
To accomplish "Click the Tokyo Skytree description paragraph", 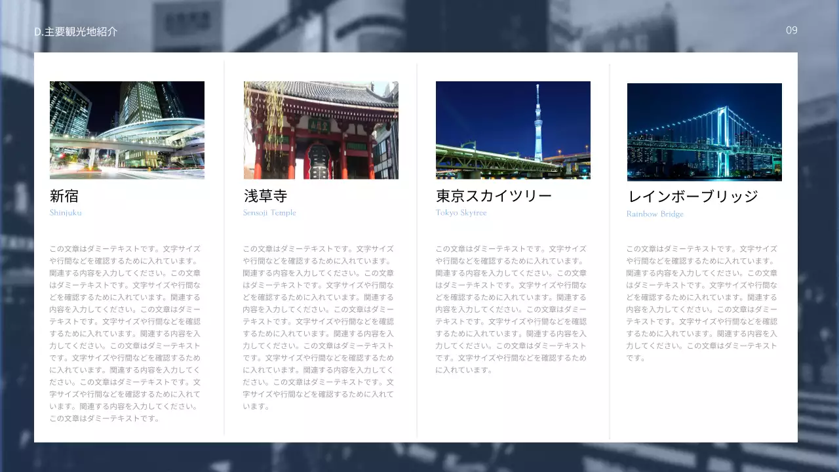I will [x=513, y=308].
